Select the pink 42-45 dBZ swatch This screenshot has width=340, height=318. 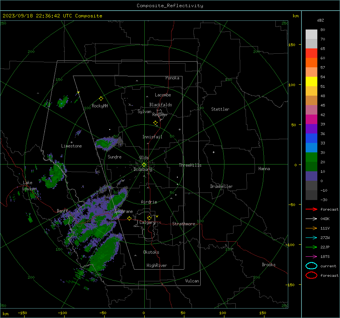[311, 110]
